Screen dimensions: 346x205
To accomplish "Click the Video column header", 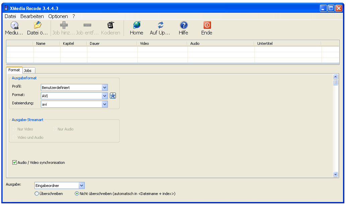I will [x=162, y=43].
